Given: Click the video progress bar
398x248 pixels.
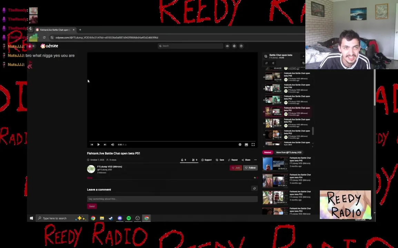Looking at the screenshot, I should point(172,141).
